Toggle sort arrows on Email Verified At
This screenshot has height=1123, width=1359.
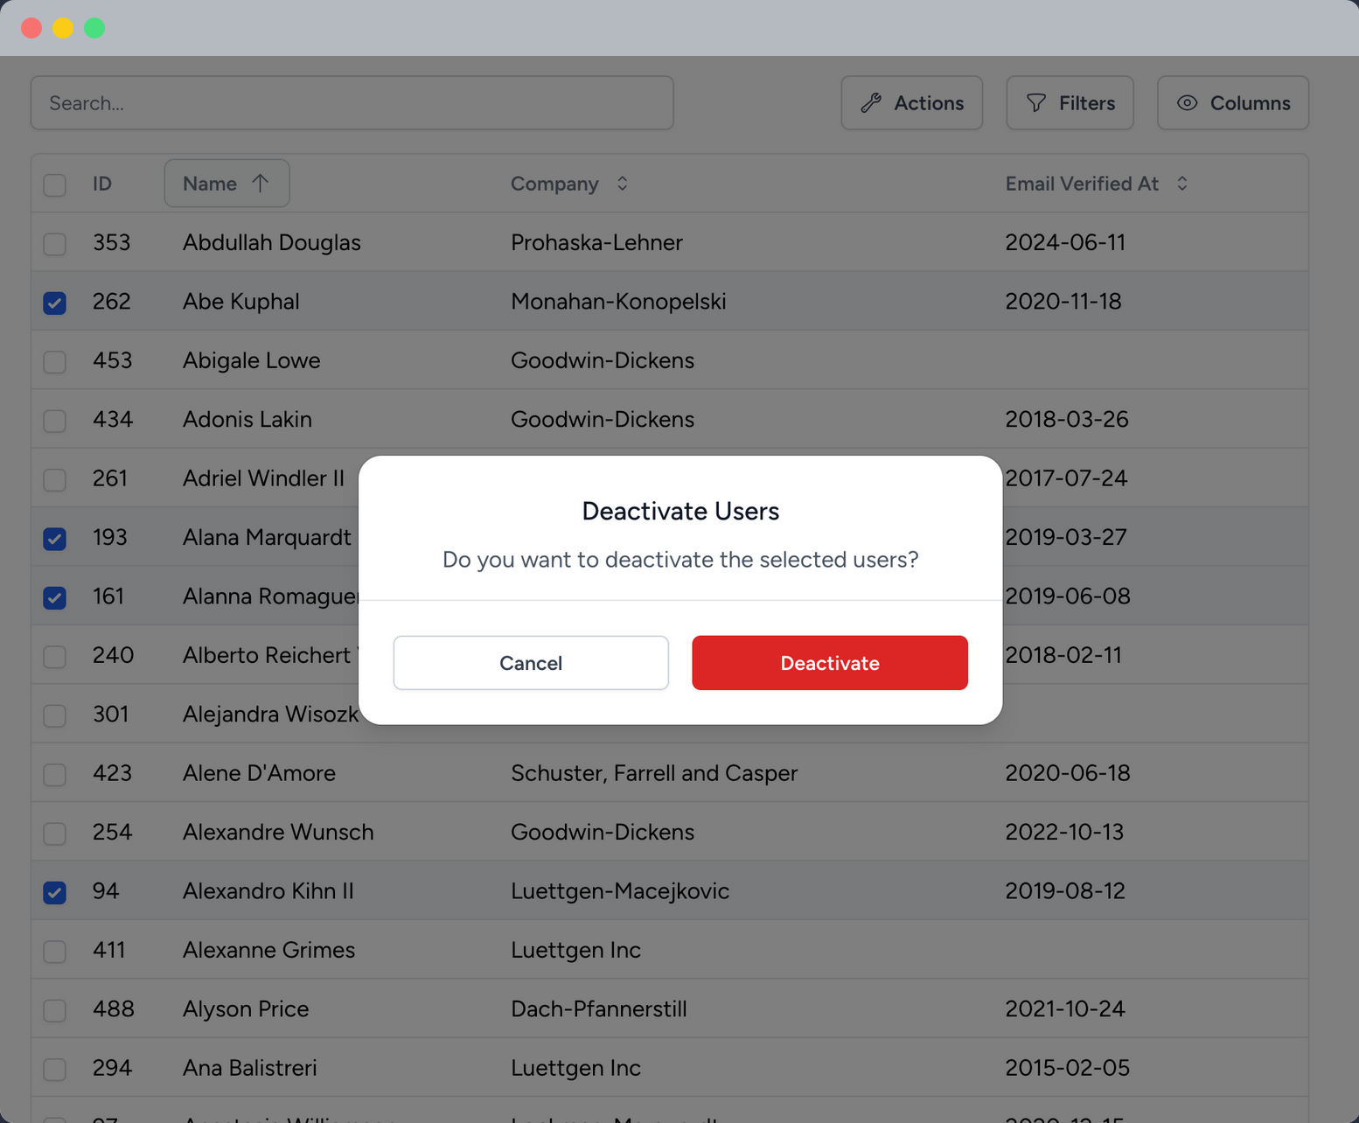point(1182,184)
